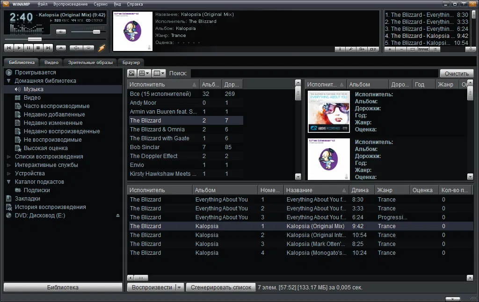Toggle repeat mode
Screen dimensions: 479x302
click(x=88, y=48)
